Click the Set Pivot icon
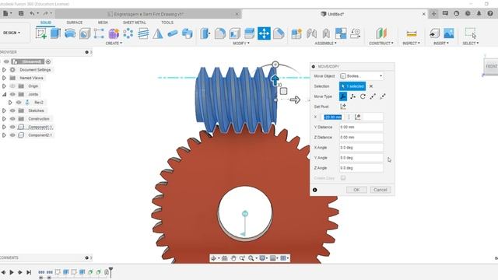The height and width of the screenshot is (280, 498). coord(343,107)
